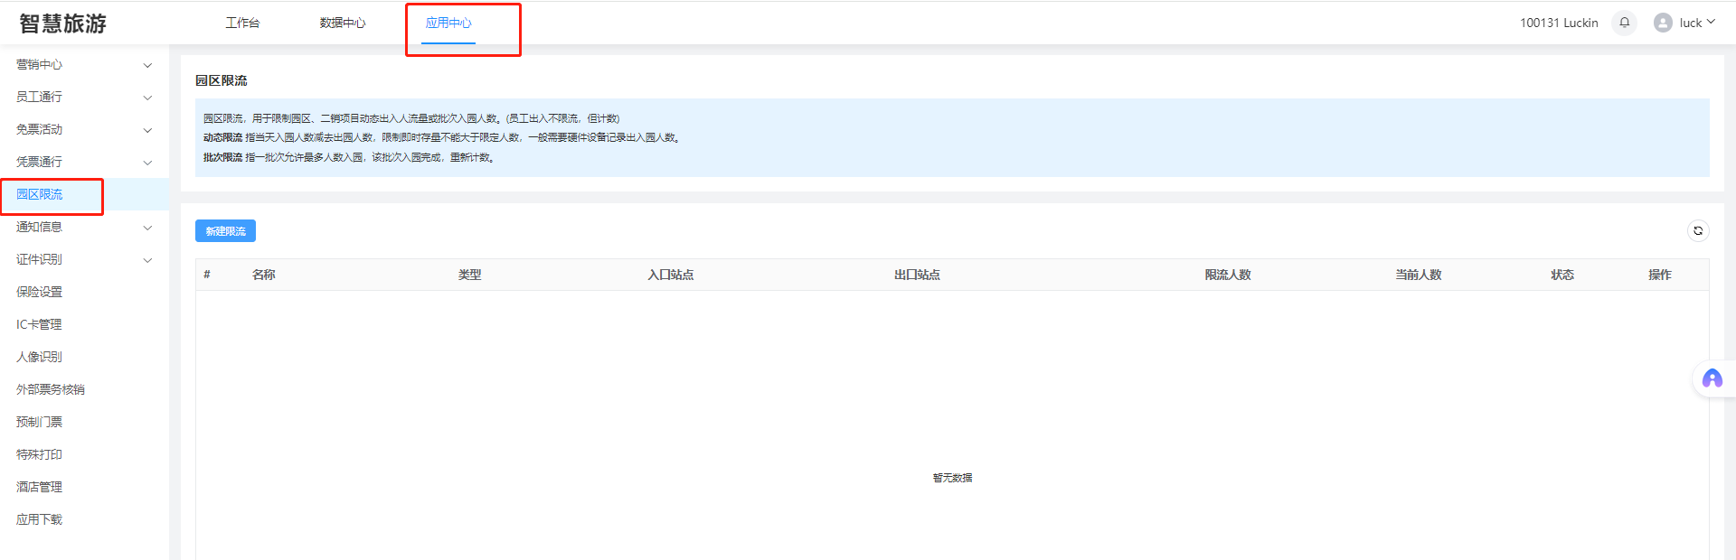The width and height of the screenshot is (1736, 560).
Task: Select the 应用中心 tab
Action: click(448, 23)
